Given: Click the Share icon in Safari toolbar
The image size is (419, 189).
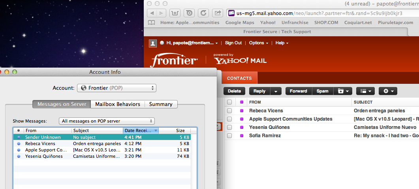Looking at the screenshot, I should tap(218, 13).
